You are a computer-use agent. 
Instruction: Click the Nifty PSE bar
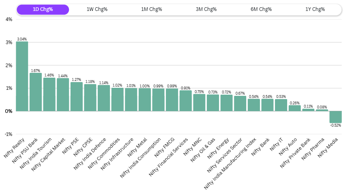77,97
